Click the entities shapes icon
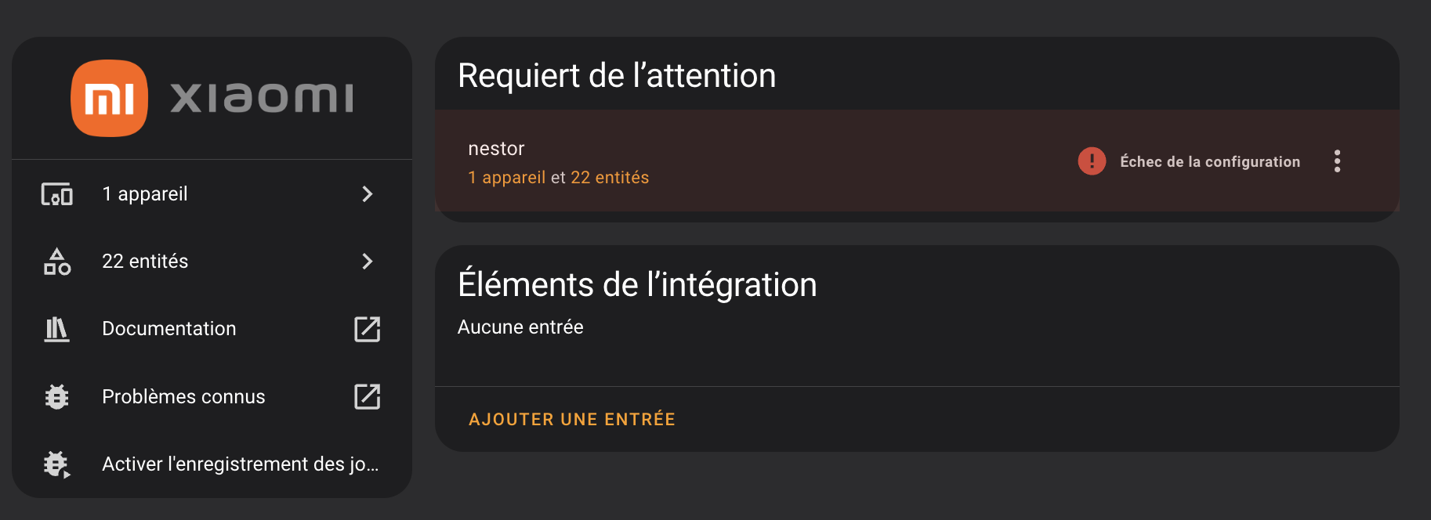The height and width of the screenshot is (520, 1431). pyautogui.click(x=57, y=262)
